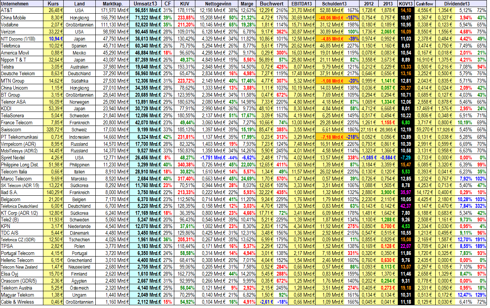The height and width of the screenshot is (308, 490).
Task: Click Swisscom's Cashflow value 59,270 €
Action: point(426,129)
